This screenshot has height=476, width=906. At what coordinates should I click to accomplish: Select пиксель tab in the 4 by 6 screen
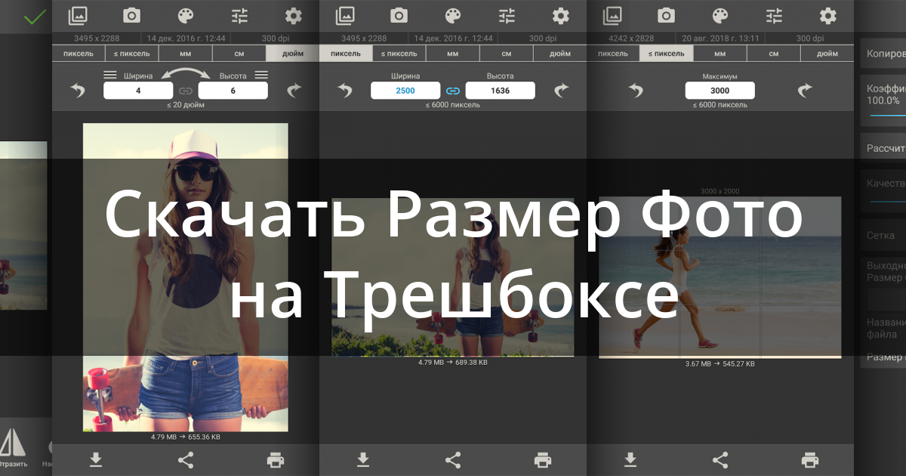point(79,53)
